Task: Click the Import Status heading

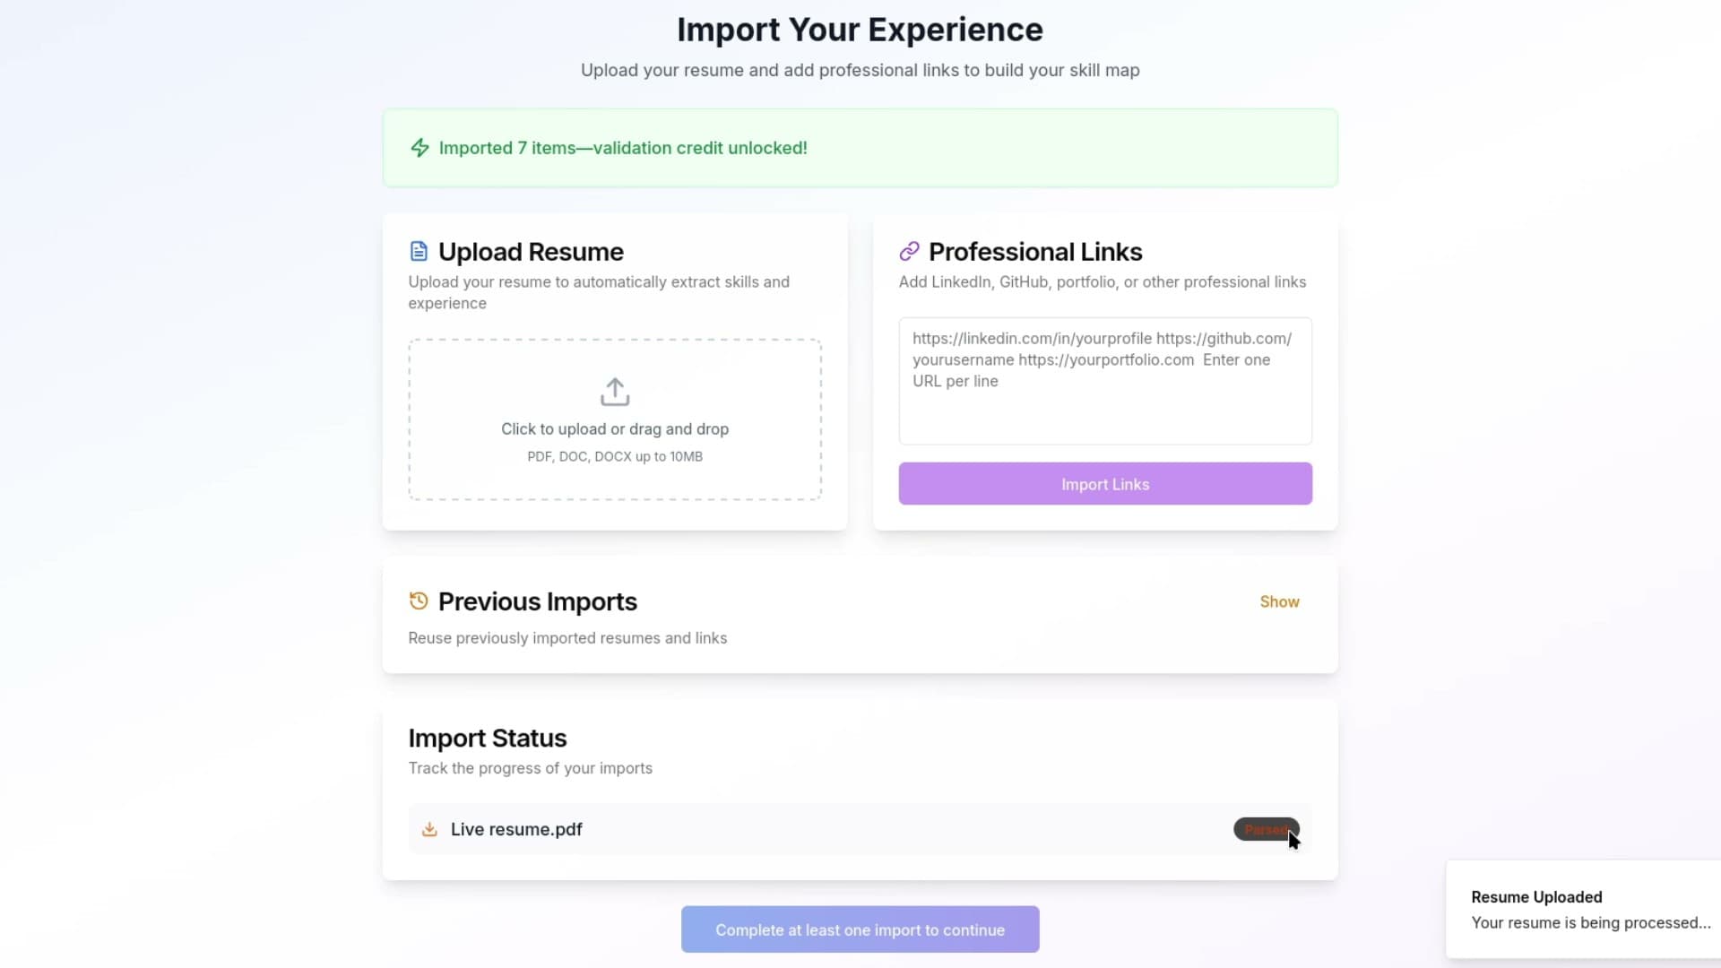Action: click(488, 739)
